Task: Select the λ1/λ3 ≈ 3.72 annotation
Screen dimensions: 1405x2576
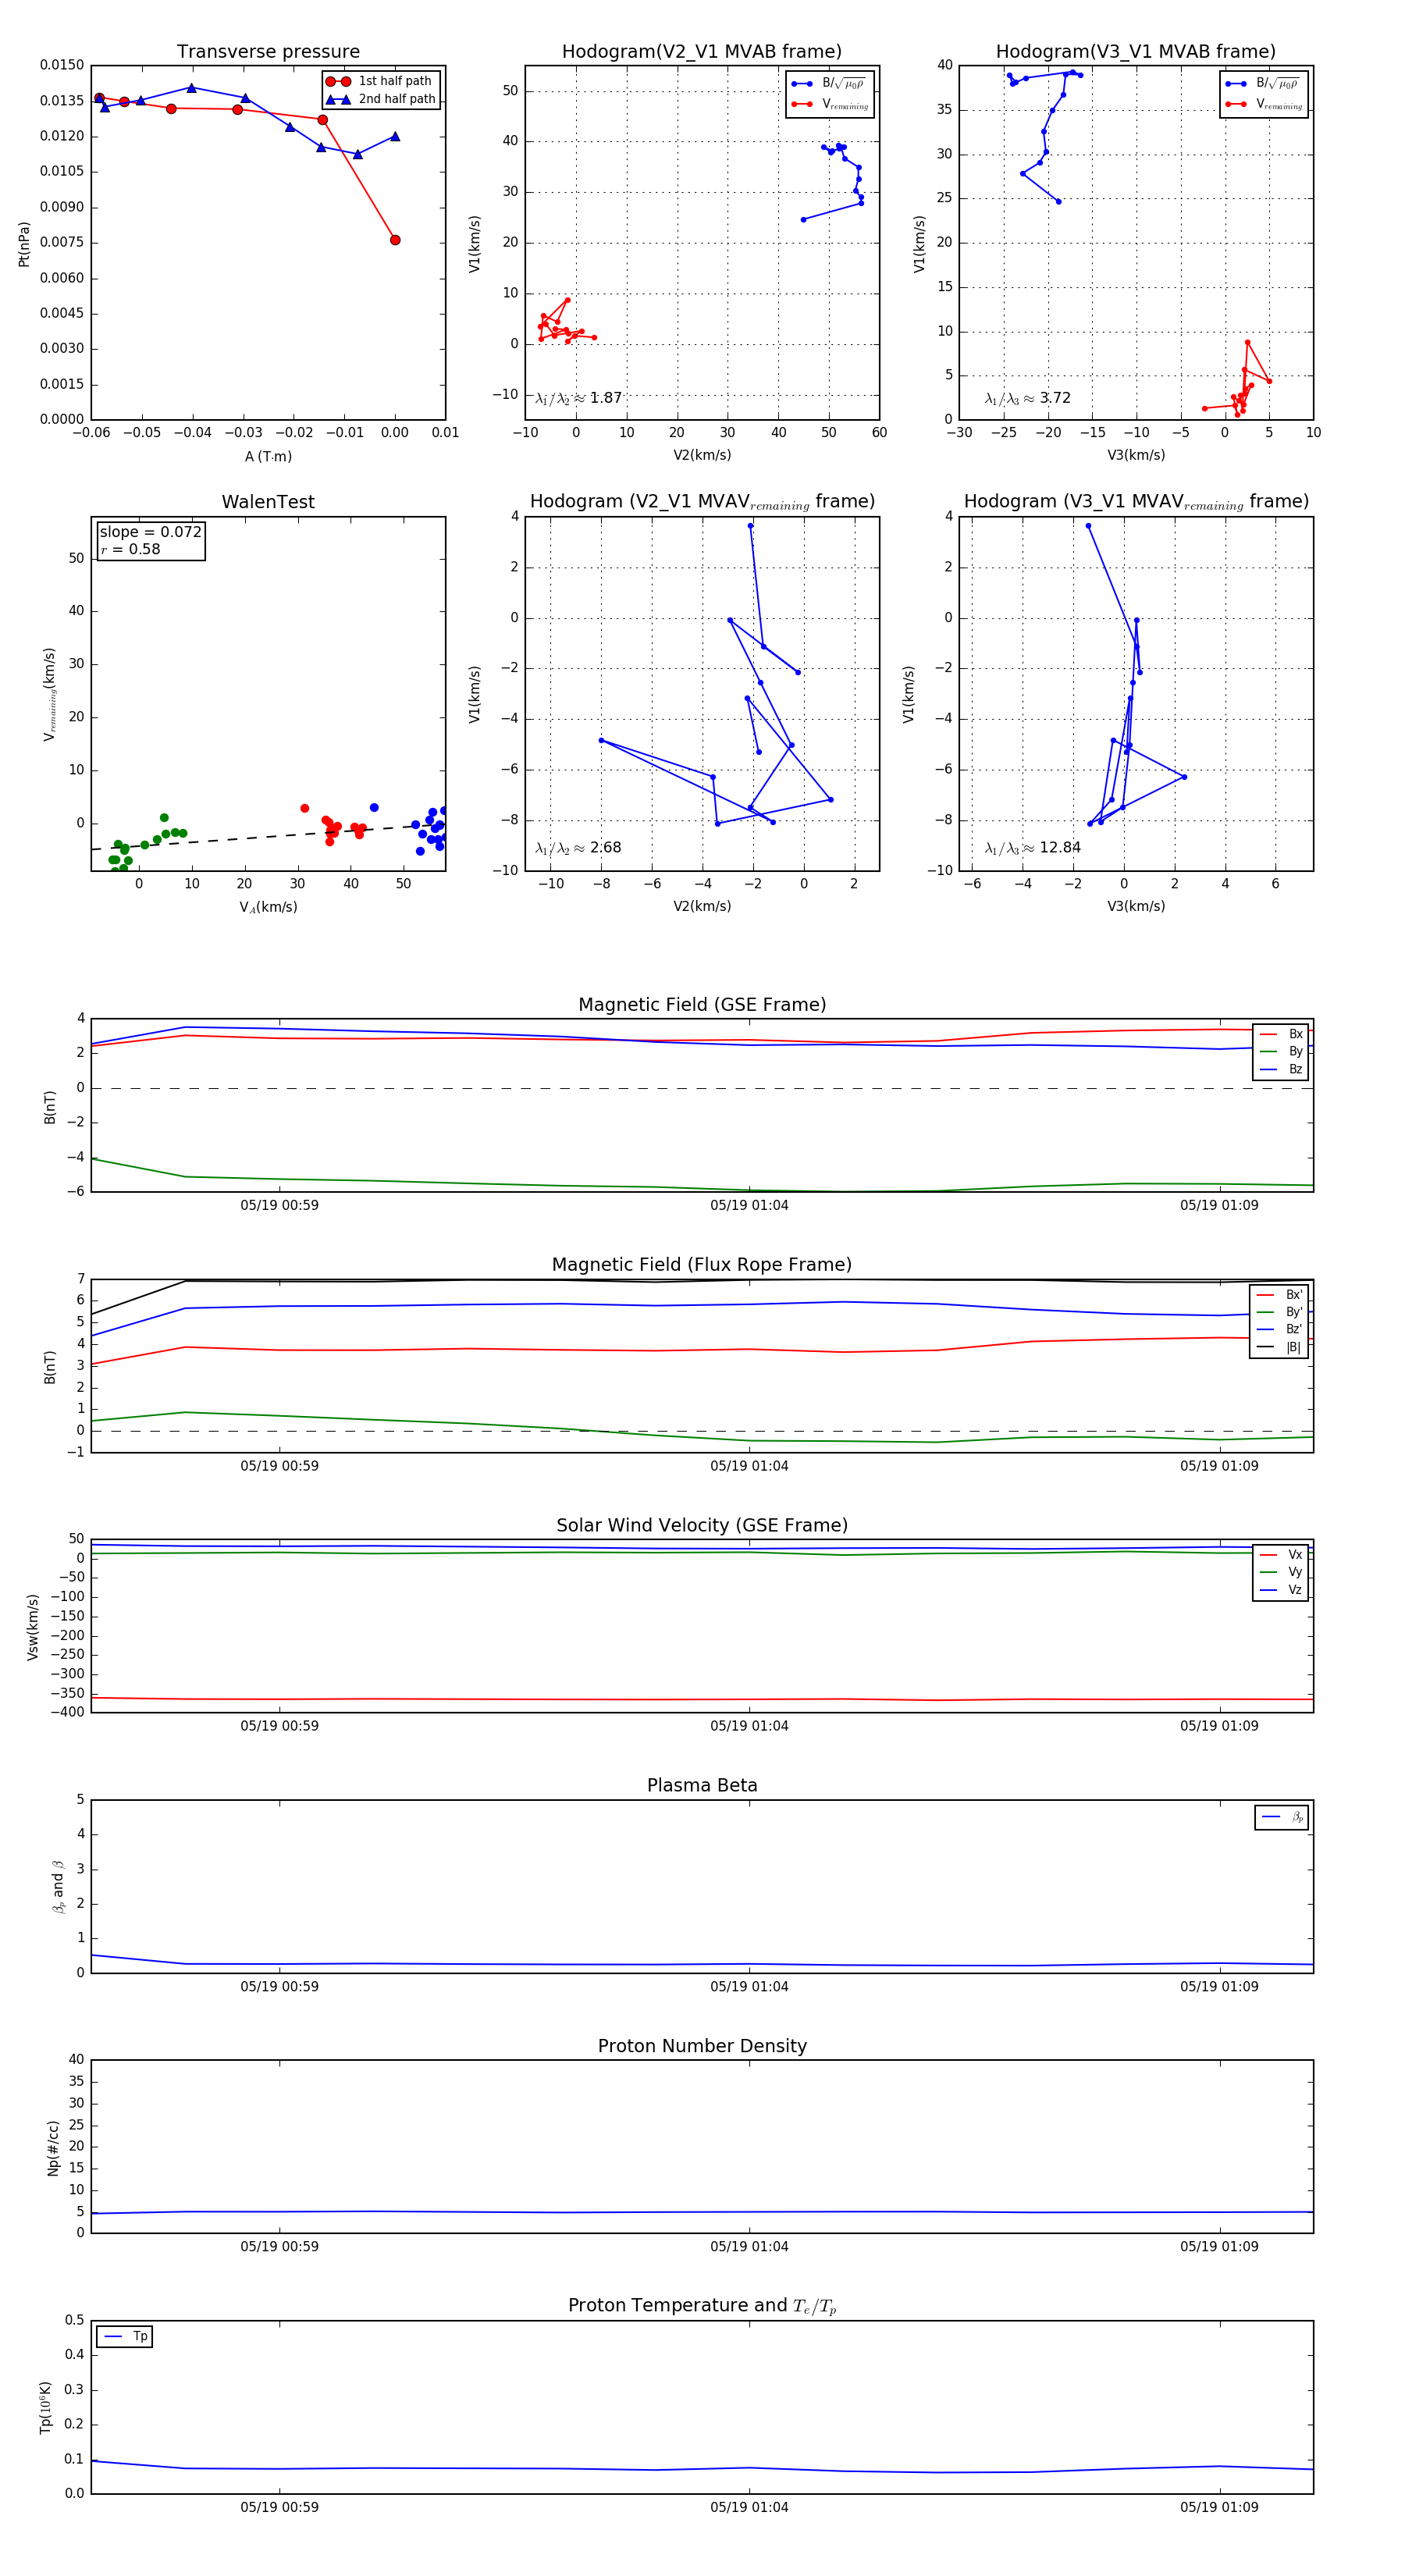Action: 1027,398
